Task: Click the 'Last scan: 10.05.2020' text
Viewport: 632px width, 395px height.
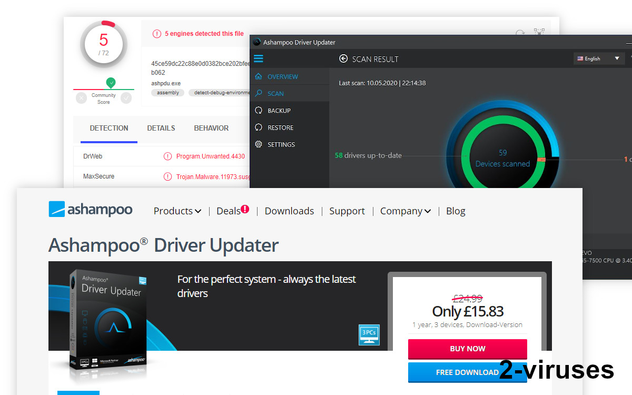Action: (x=382, y=83)
